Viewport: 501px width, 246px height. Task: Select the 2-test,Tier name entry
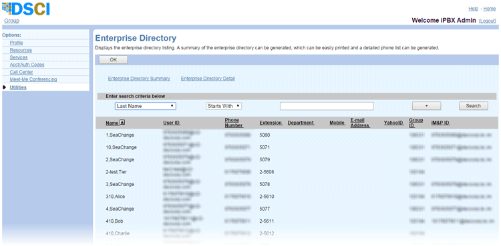[x=116, y=172]
